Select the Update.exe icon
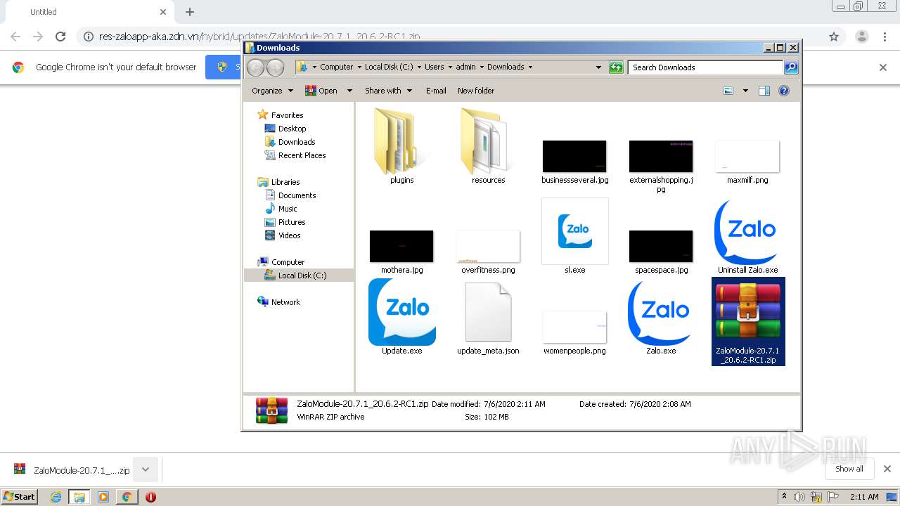Viewport: 900px width, 506px height. coord(402,312)
